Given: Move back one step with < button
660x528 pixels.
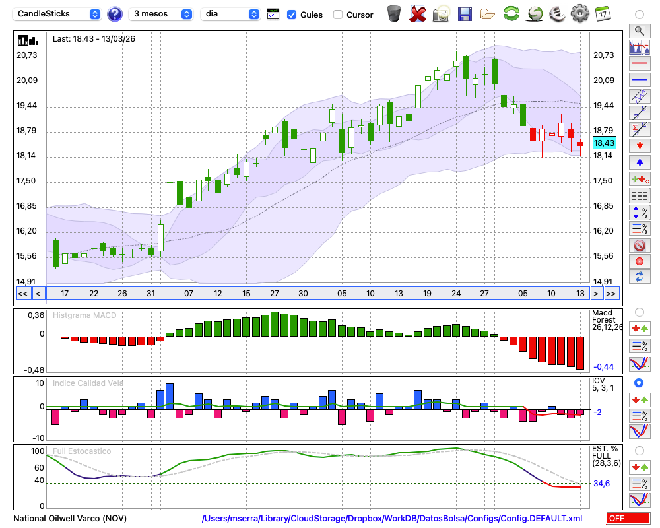Looking at the screenshot, I should [x=38, y=294].
